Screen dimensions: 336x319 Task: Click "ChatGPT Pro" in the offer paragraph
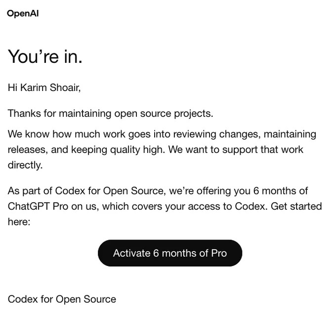click(38, 206)
